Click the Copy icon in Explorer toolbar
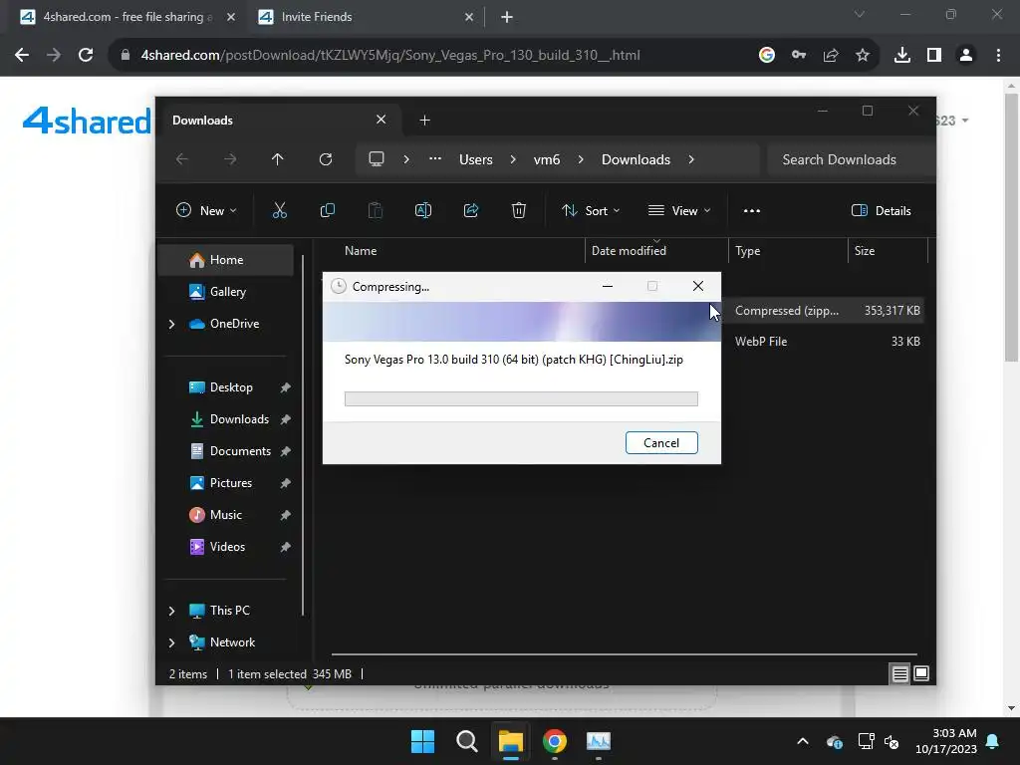 click(x=327, y=210)
